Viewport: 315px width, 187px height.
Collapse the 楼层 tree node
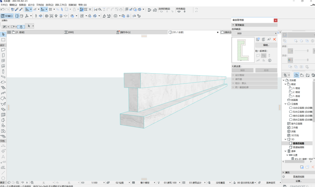285,84
